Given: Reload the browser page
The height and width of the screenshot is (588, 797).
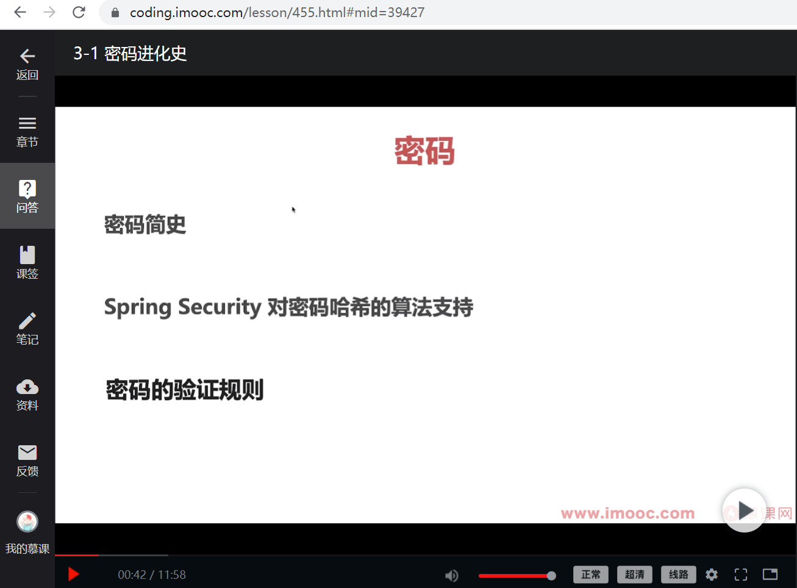Looking at the screenshot, I should [x=79, y=12].
